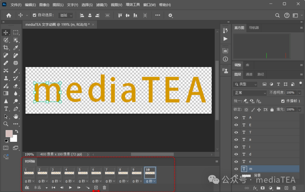Select the Eyedropper tool
The height and width of the screenshot is (192, 305).
click(x=16, y=48)
